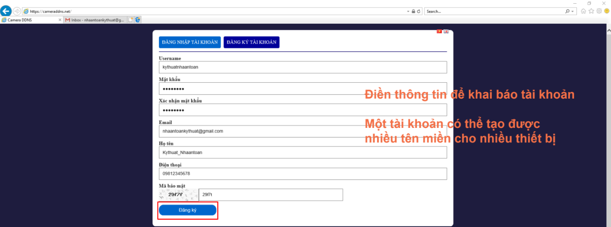Click the Mã bảo mật captcha input field
Viewport: 611px width, 227px height.
[x=271, y=195]
